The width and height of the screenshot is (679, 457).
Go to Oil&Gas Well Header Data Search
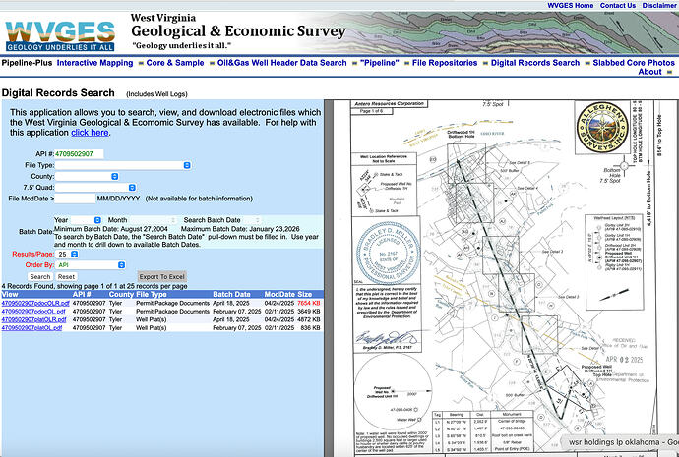pos(281,62)
